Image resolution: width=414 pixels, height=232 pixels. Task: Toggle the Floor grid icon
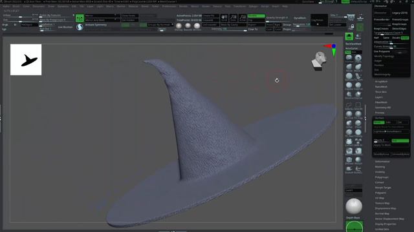click(x=360, y=17)
